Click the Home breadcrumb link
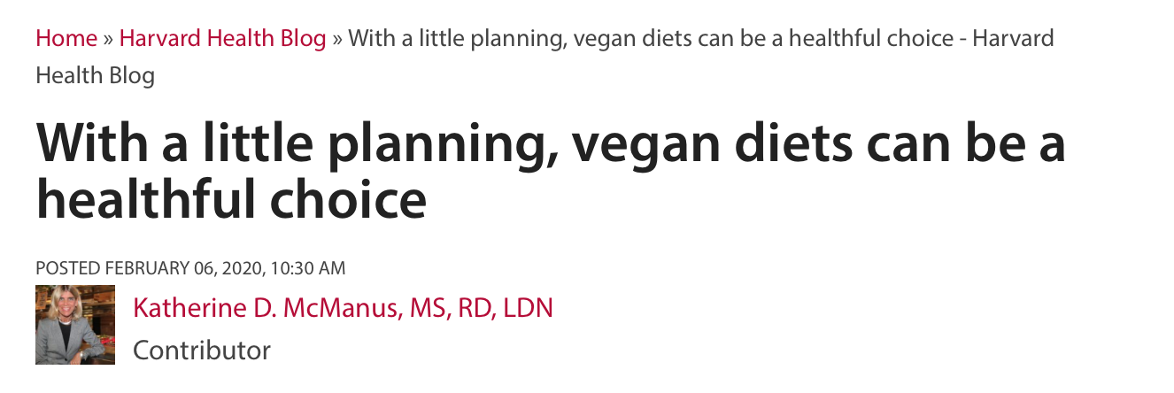Screen dimensions: 1174x393 (x=66, y=39)
